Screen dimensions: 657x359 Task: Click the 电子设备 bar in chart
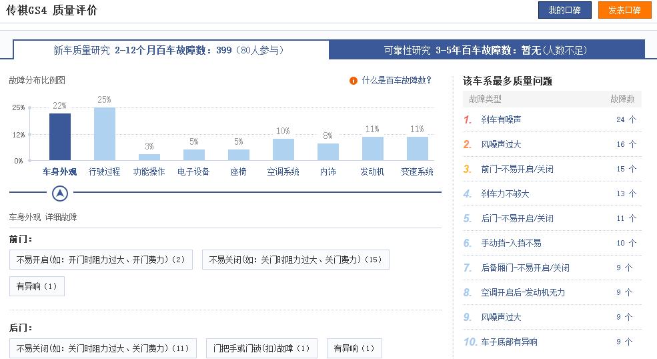(194, 155)
